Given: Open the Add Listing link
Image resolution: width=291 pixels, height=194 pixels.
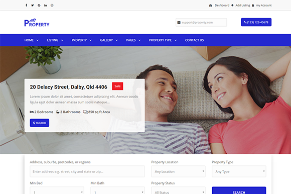Looking at the screenshot, I should [x=243, y=6].
